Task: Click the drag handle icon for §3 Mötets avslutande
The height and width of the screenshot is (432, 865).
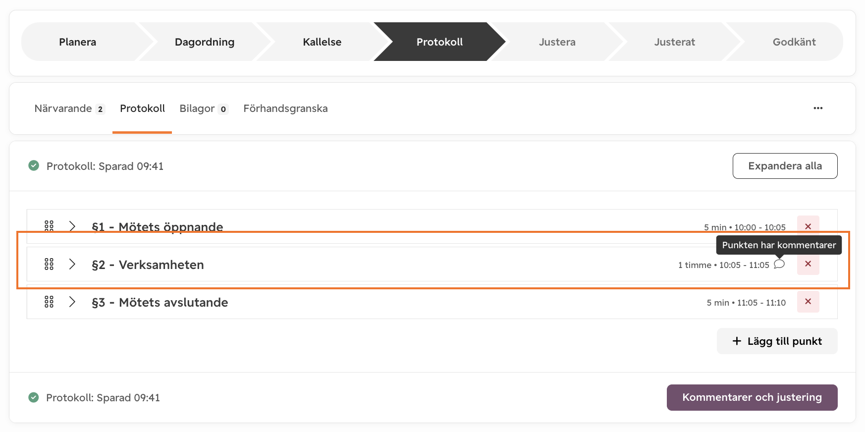Action: click(49, 302)
